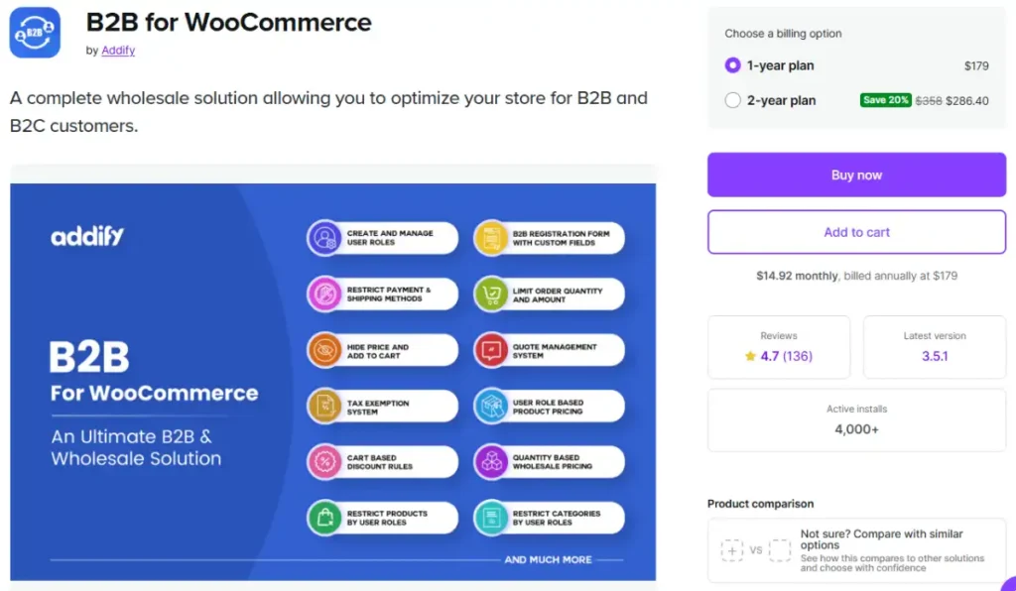The image size is (1016, 591).
Task: Click the Save 20% green badge
Action: click(x=885, y=100)
